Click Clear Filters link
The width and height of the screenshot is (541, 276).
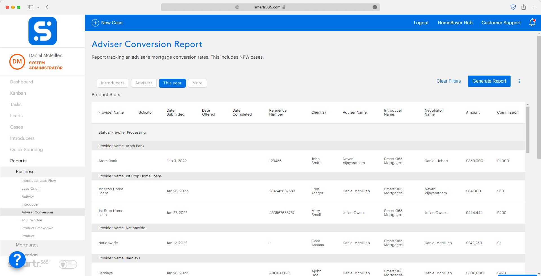(449, 81)
